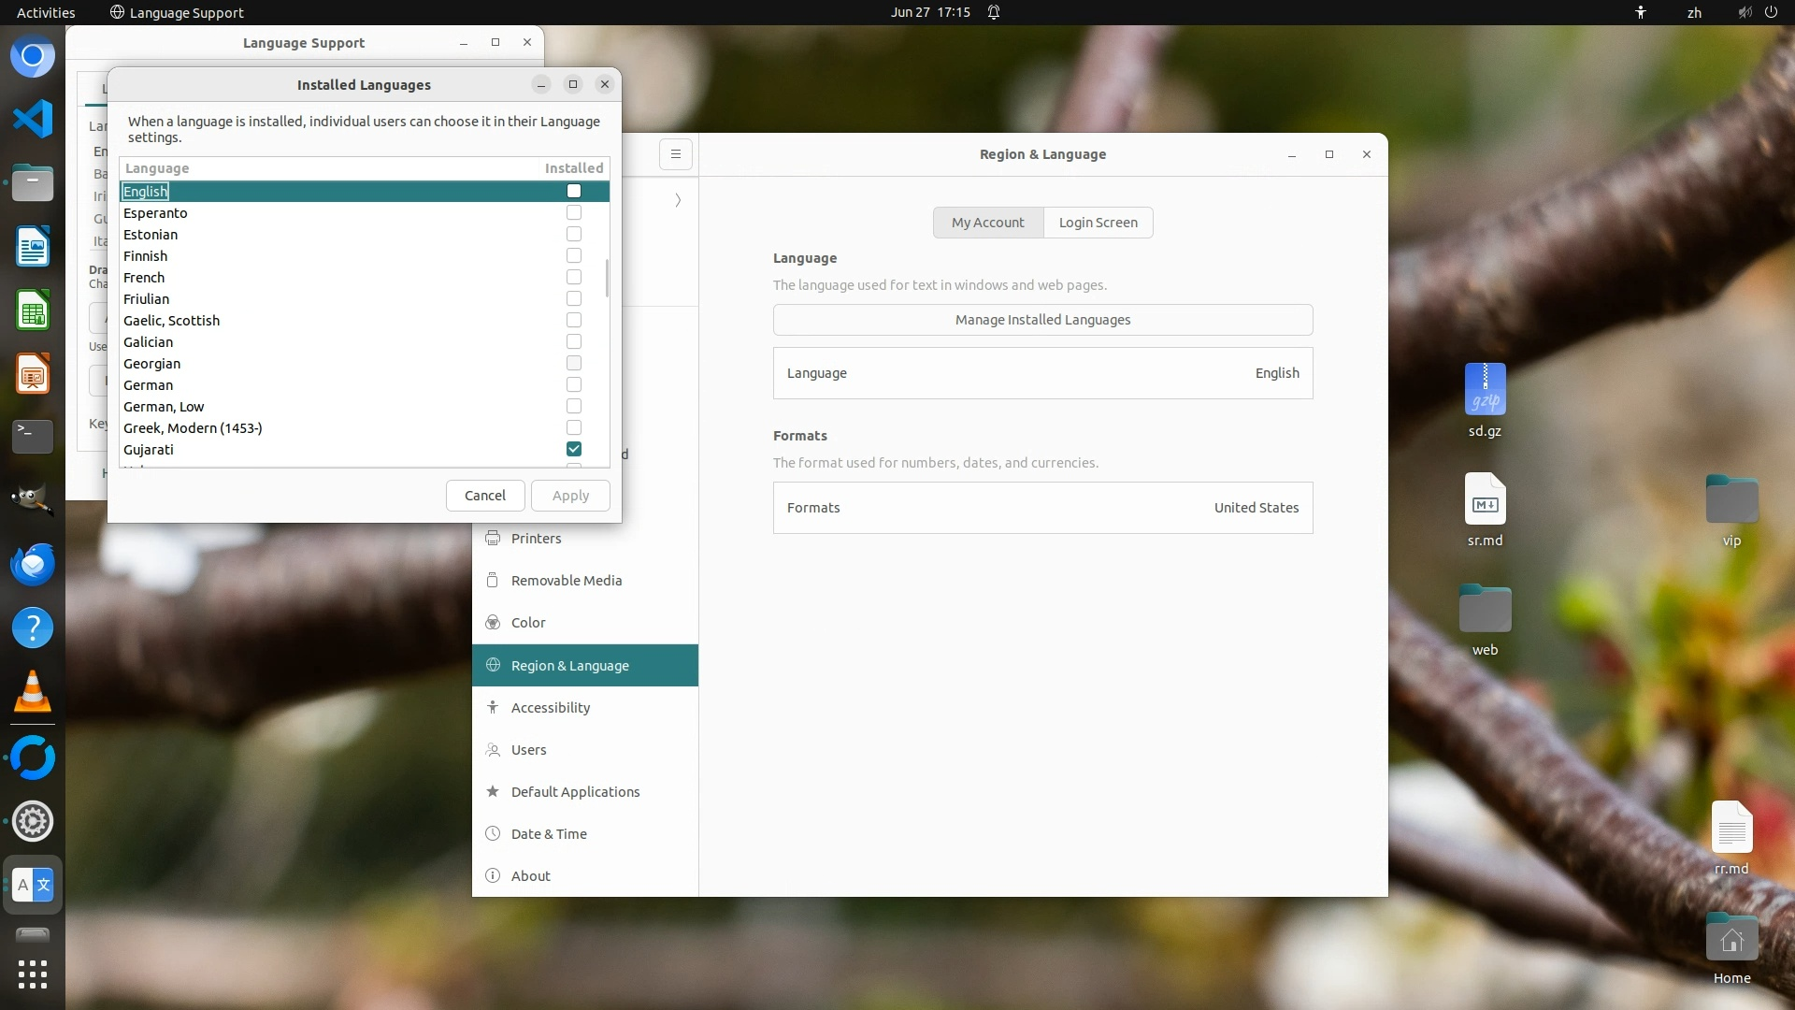Viewport: 1795px width, 1010px height.
Task: Select the My Account tab
Action: tap(987, 223)
